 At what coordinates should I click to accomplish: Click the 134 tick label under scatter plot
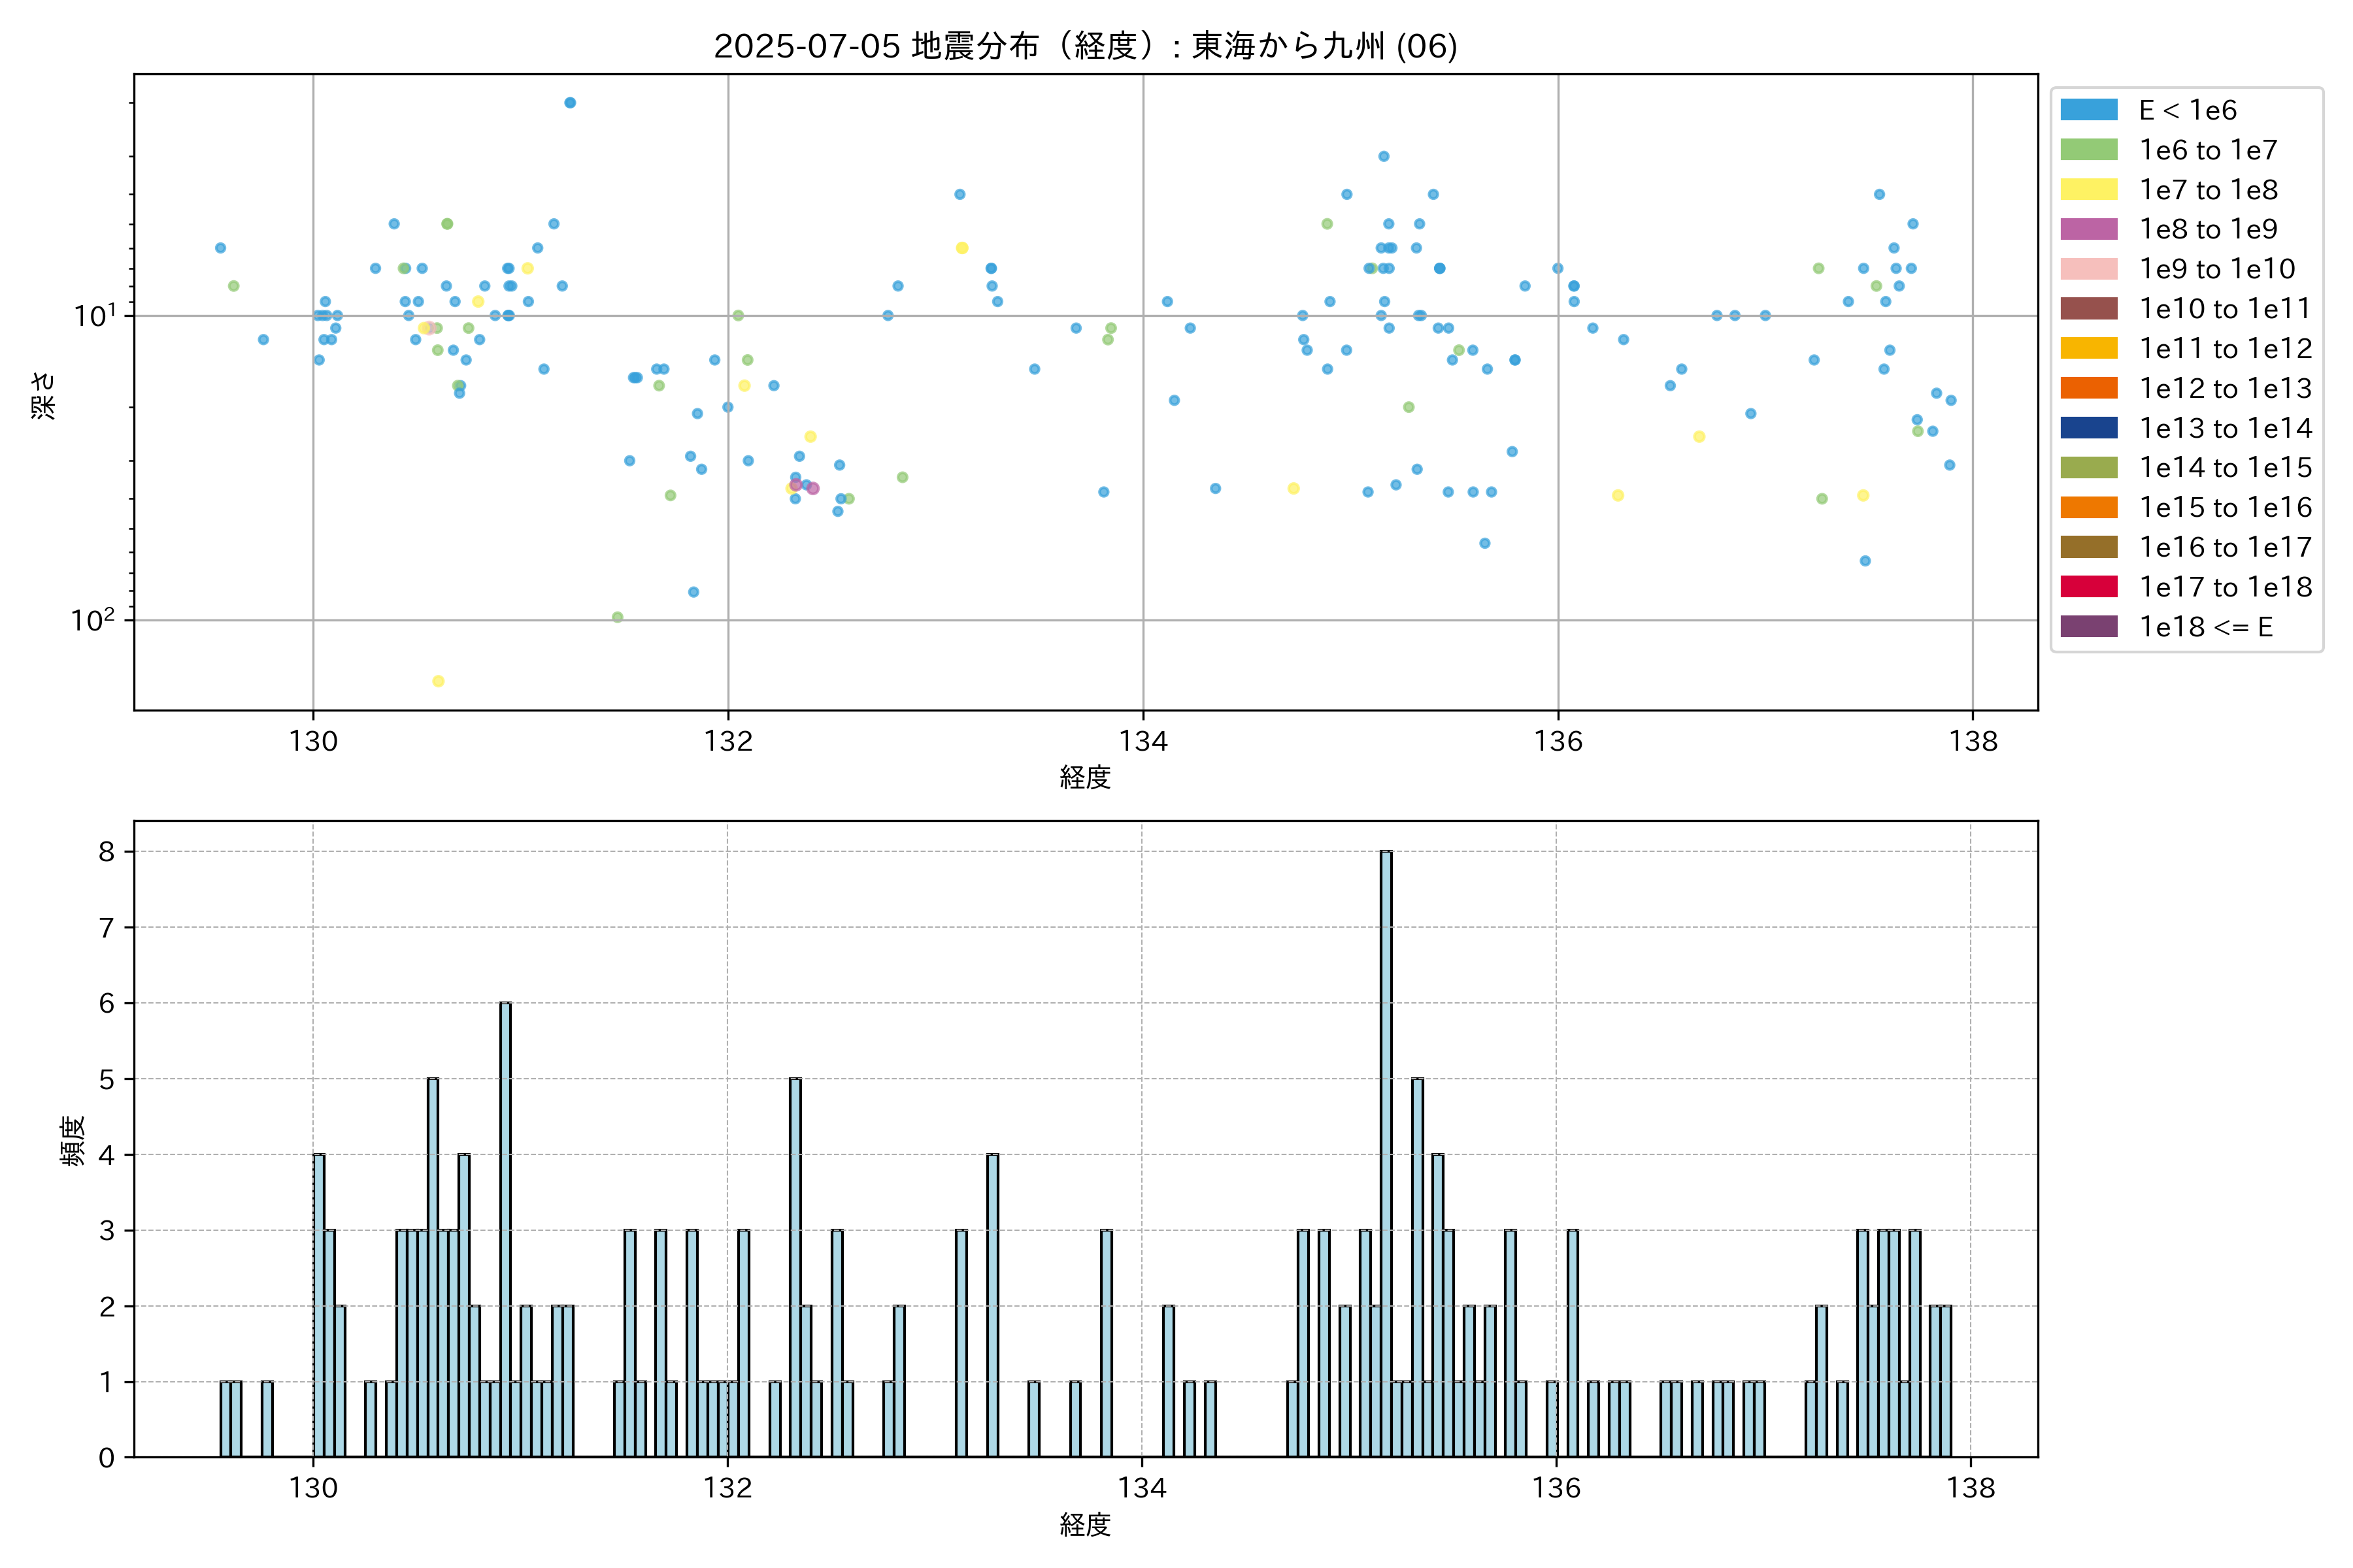(x=1143, y=741)
